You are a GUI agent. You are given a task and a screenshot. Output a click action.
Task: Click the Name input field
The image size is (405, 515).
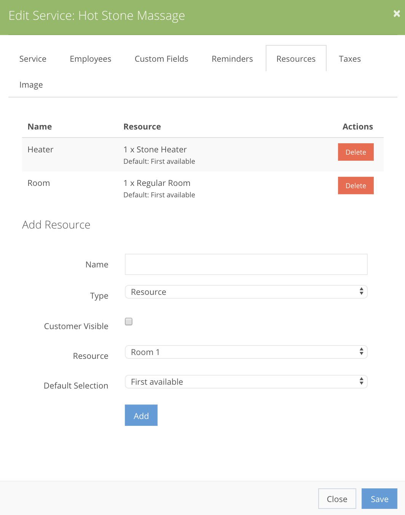(246, 264)
